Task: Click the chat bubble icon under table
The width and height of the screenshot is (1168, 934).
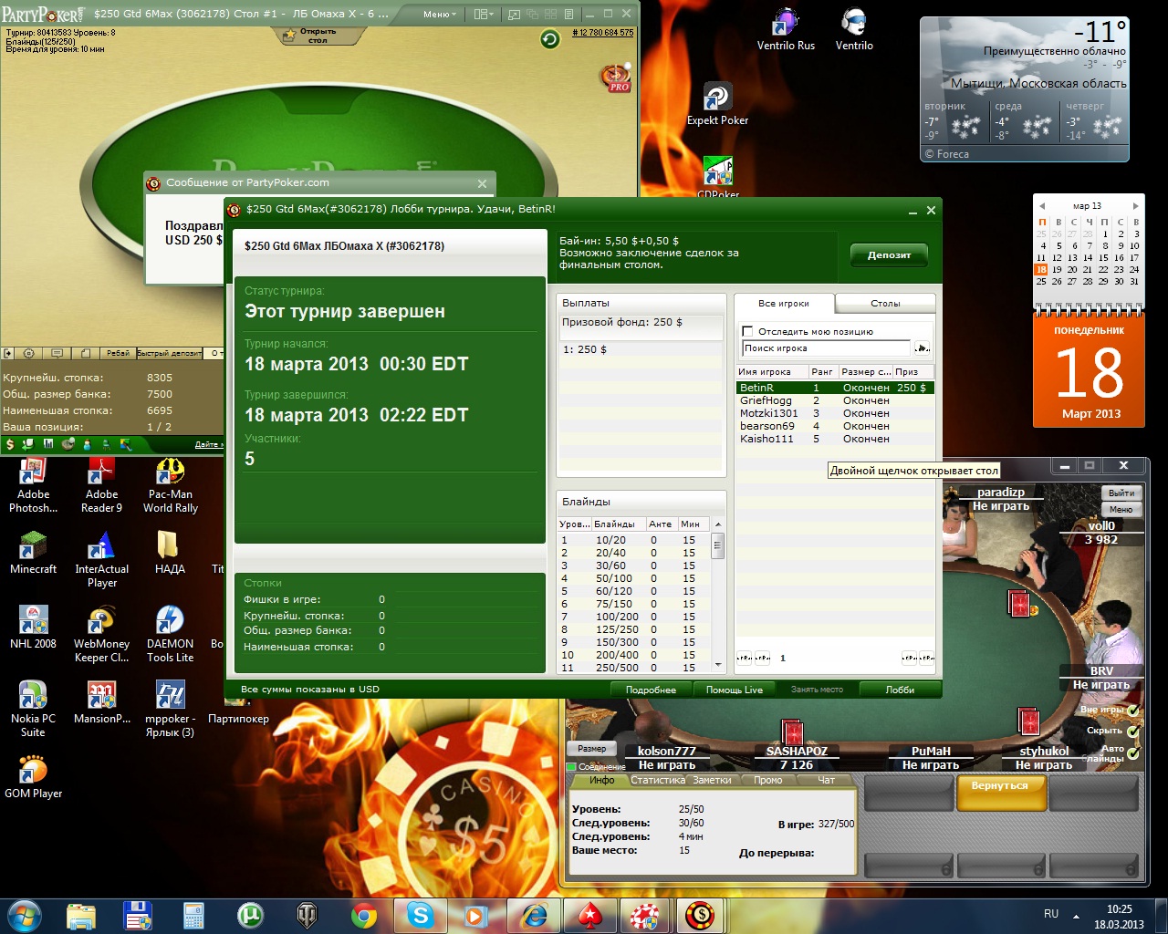Action: click(x=57, y=353)
